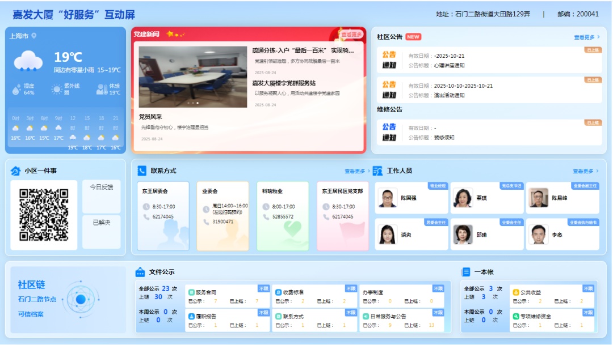Click the location pin icon beside 上海市

click(34, 36)
